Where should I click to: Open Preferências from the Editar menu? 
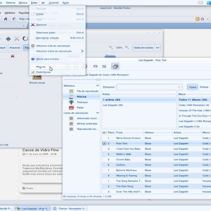[x=57, y=72]
